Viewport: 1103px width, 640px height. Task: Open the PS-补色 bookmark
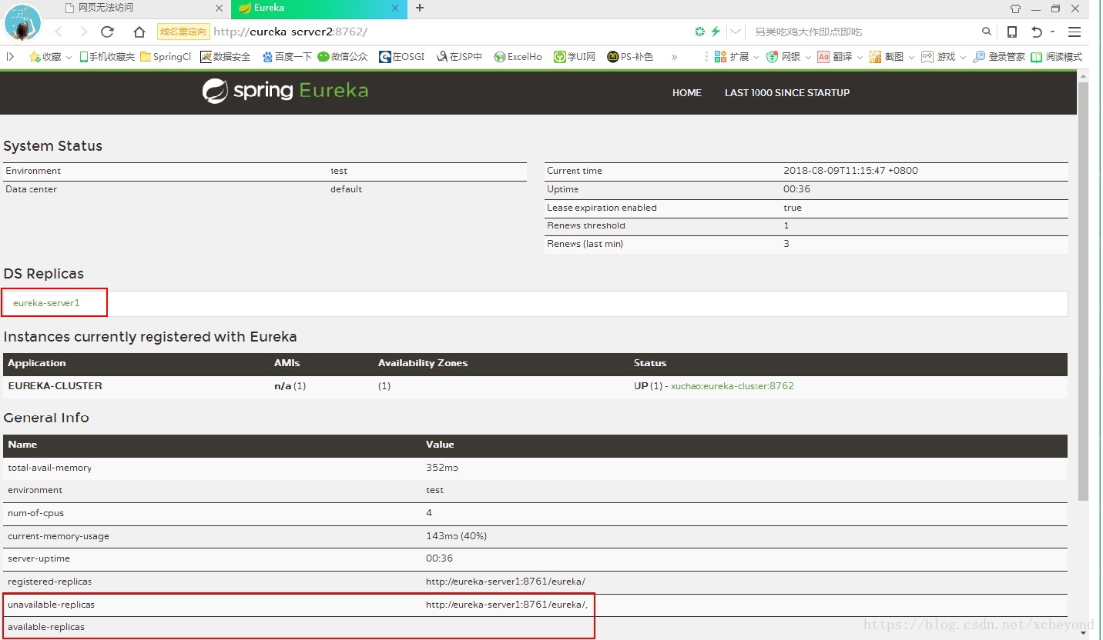pos(630,56)
